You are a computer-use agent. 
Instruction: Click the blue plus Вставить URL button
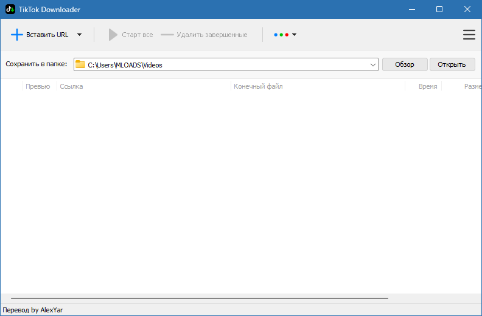click(40, 35)
